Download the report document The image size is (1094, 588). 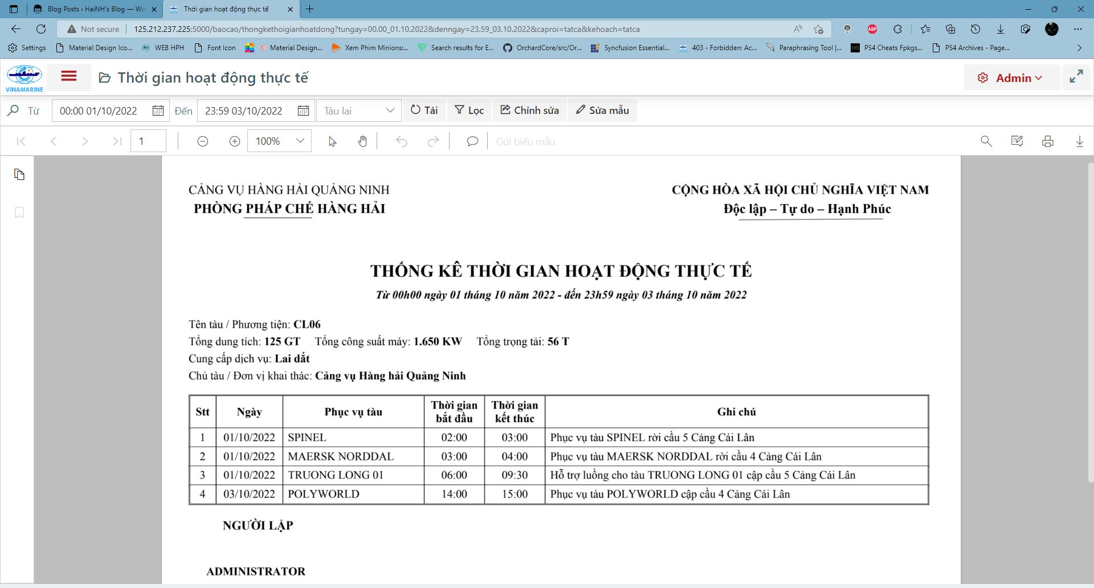(1079, 141)
